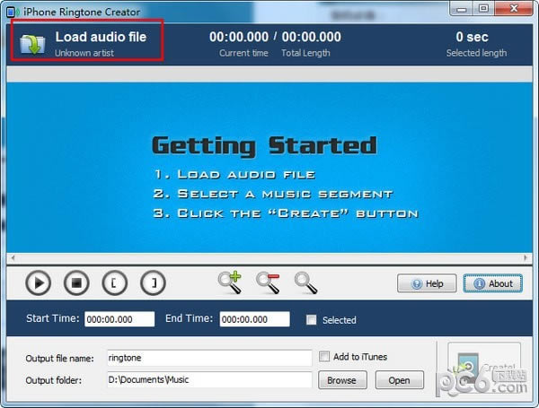Open the output folder
Image resolution: width=539 pixels, height=408 pixels.
pos(400,380)
